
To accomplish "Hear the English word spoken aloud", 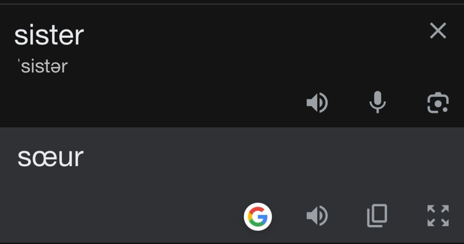I will point(317,103).
